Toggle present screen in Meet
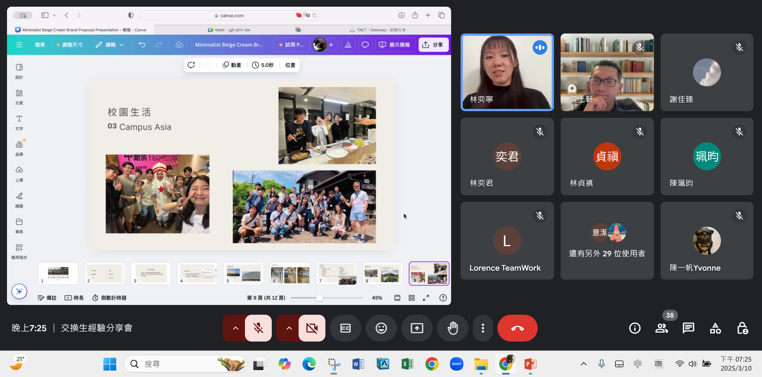 pos(417,328)
